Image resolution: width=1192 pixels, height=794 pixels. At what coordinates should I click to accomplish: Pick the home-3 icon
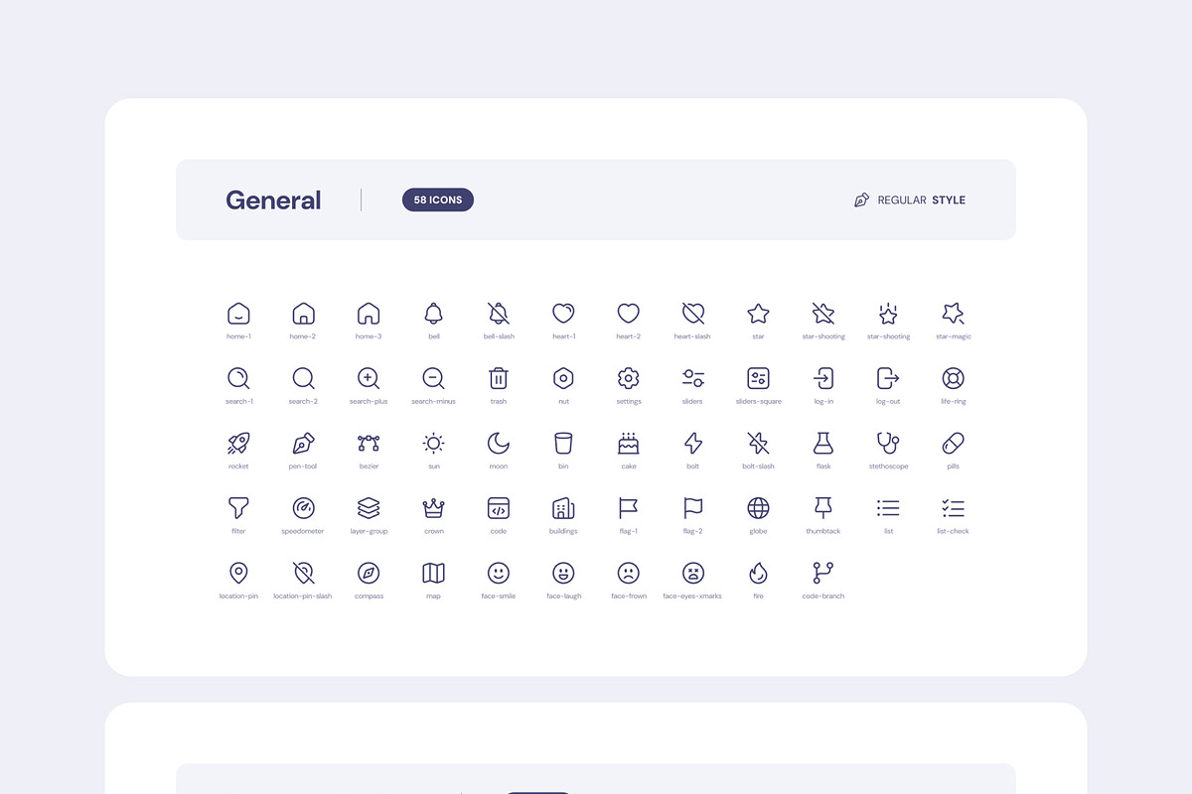[x=369, y=314]
